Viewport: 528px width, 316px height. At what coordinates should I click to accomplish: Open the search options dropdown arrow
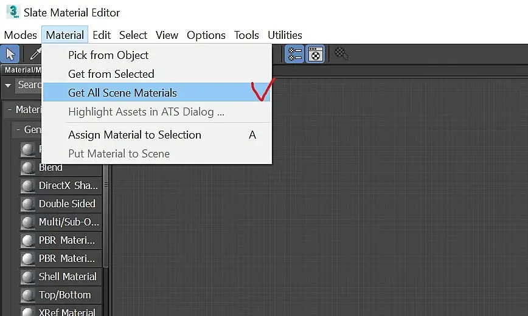pos(9,86)
